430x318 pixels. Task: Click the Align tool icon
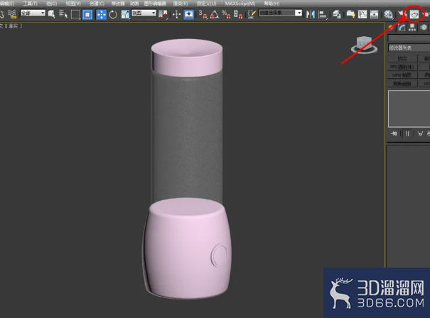pos(323,14)
